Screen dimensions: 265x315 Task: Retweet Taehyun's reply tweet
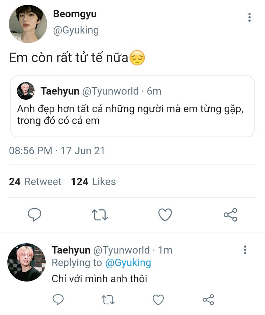108,300
